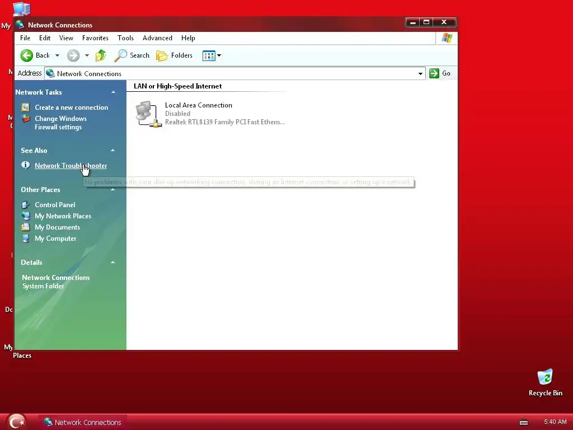Collapse the Other Places section
This screenshot has height=430, width=573.
tap(113, 189)
